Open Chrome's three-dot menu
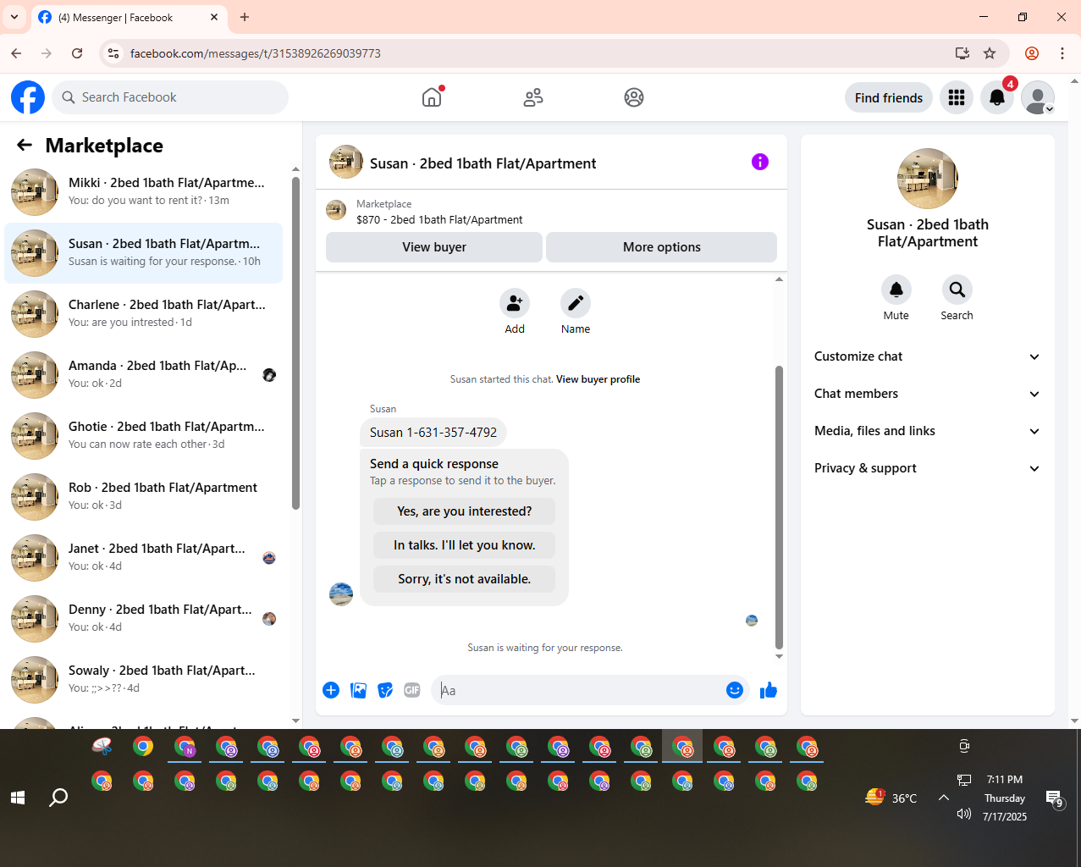 pos(1062,53)
